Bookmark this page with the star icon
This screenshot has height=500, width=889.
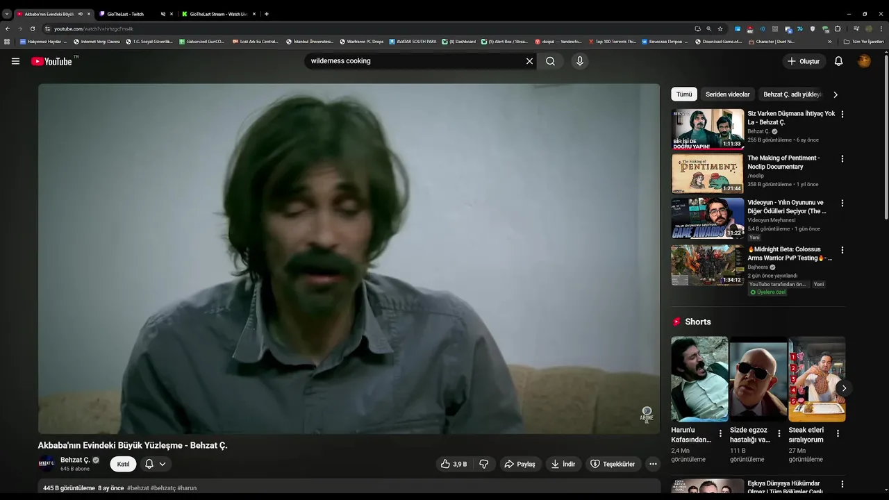[720, 28]
